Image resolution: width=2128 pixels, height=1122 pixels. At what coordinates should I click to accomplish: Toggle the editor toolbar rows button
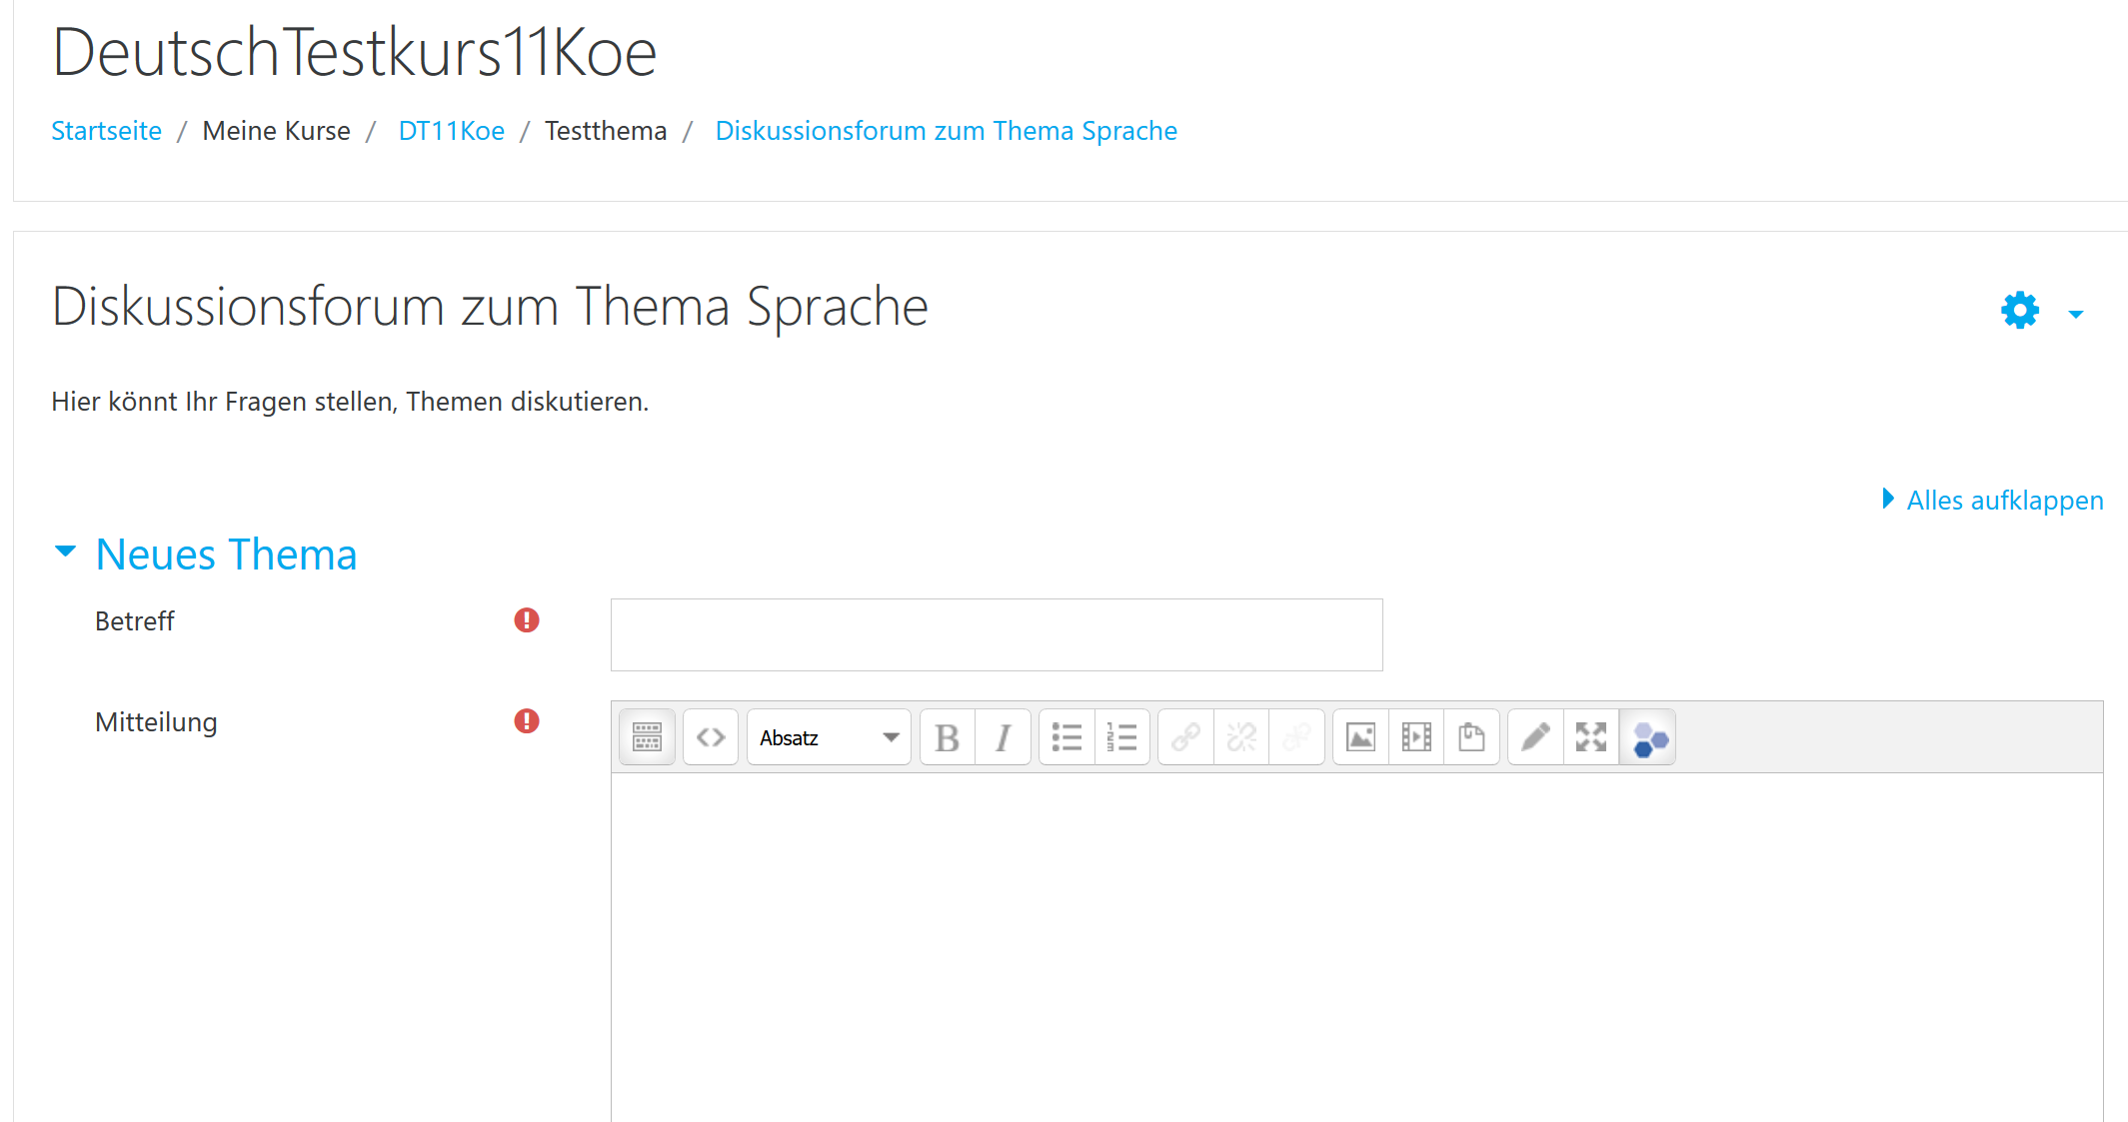coord(647,737)
